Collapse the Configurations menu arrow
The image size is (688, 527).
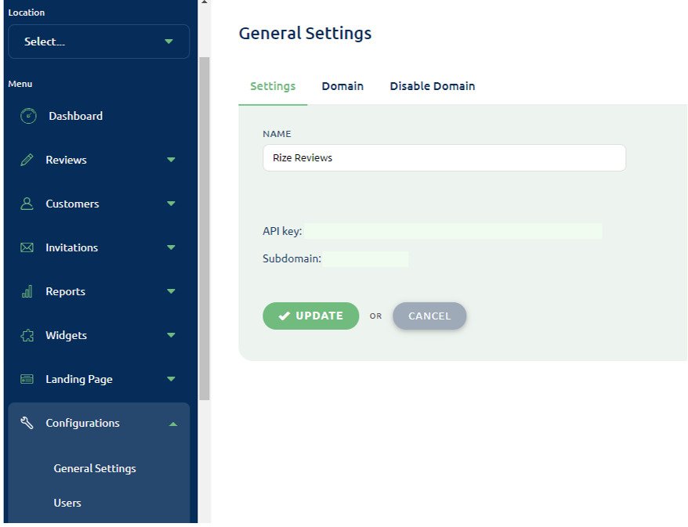coord(172,424)
